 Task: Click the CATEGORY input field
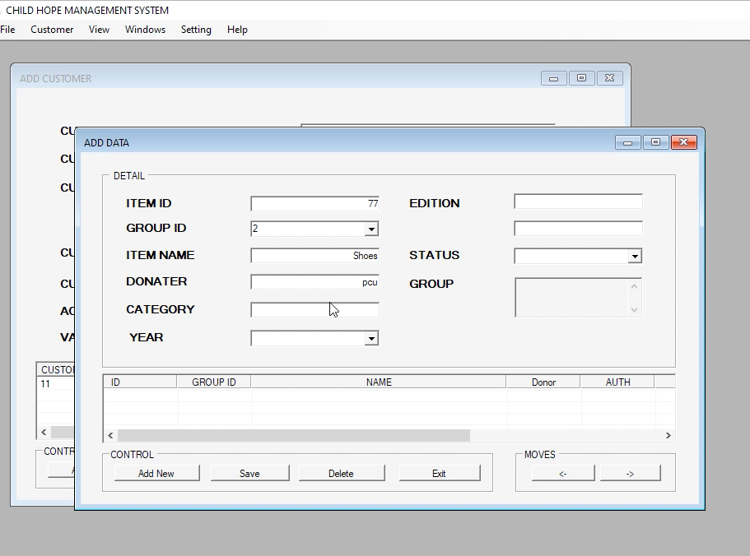[314, 310]
